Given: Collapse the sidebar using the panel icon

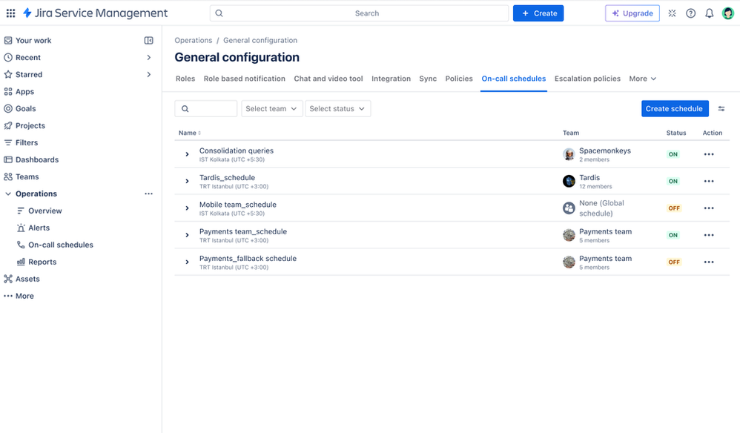Looking at the screenshot, I should coord(148,41).
